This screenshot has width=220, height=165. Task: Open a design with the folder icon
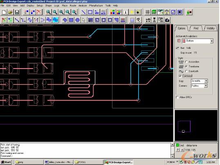[x=11, y=12]
